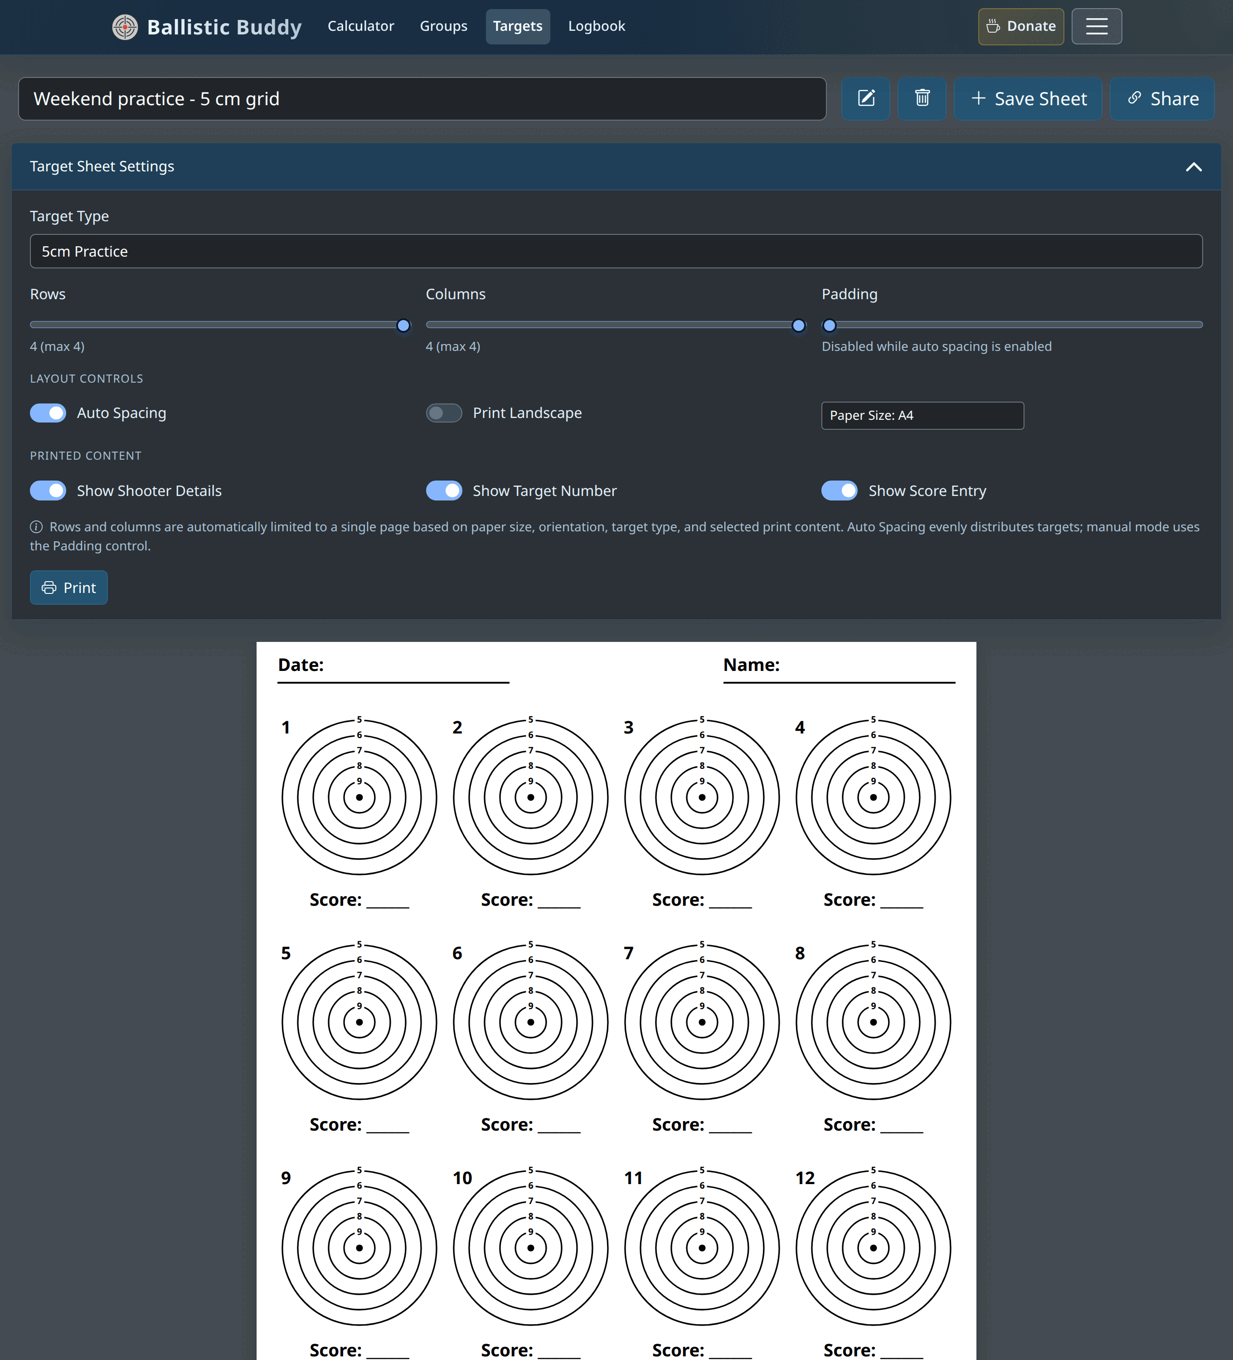Click Score line under target 3
1233x1360 pixels.
[701, 900]
